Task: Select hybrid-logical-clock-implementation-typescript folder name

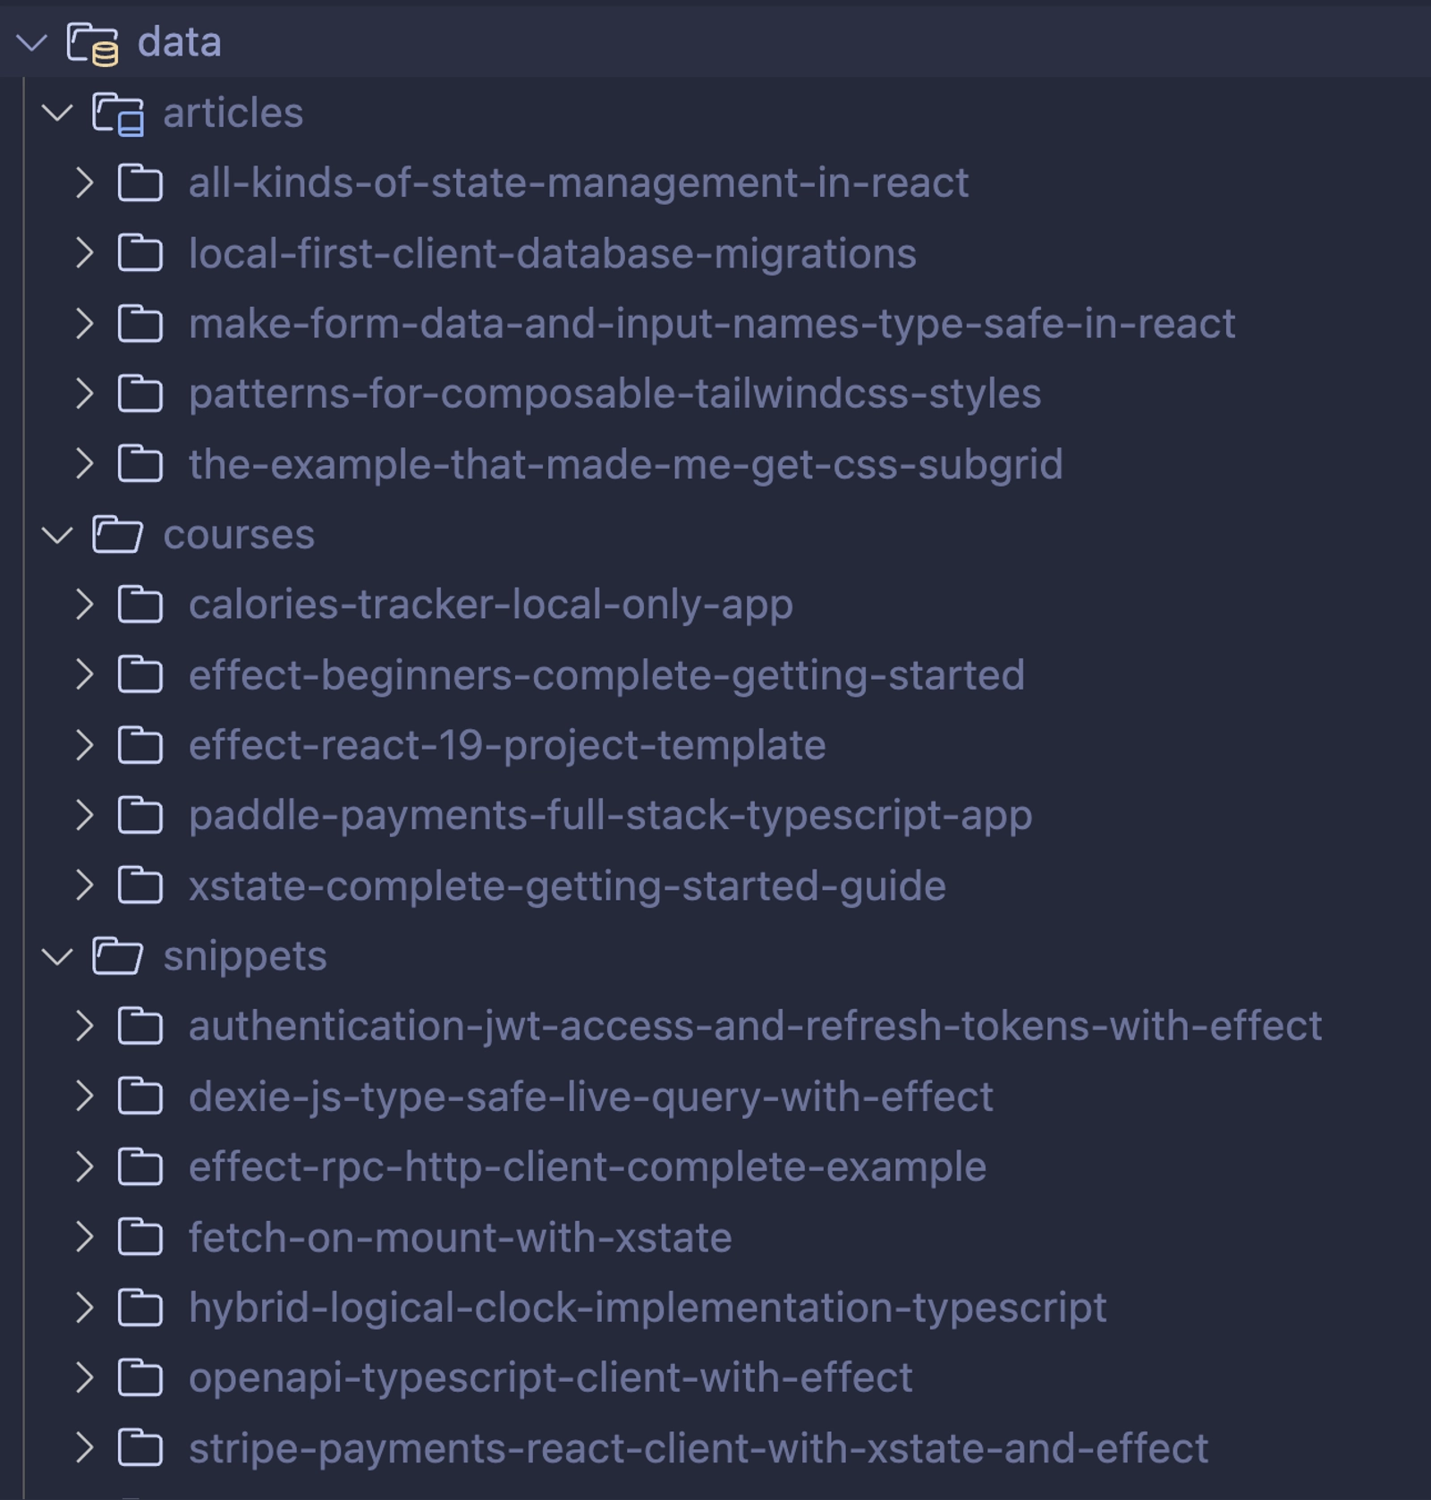Action: [647, 1308]
